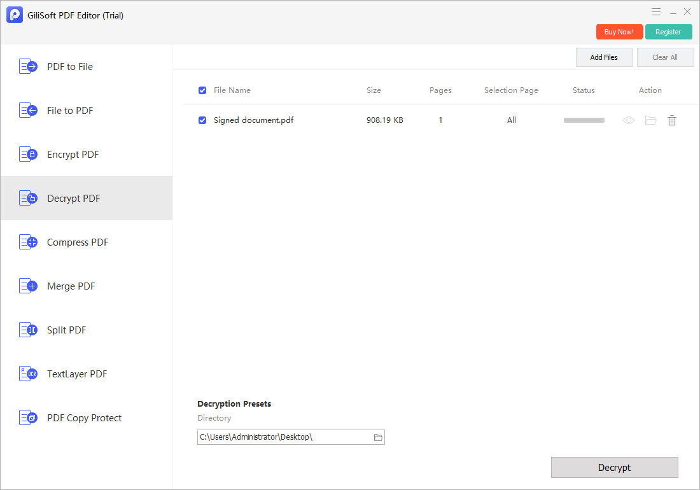This screenshot has height=490, width=700.
Task: Open the hamburger menu in title bar
Action: click(x=656, y=12)
